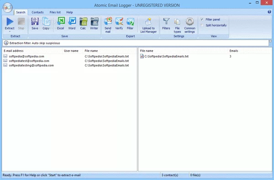Export to OpenOffice Calc

point(83,24)
